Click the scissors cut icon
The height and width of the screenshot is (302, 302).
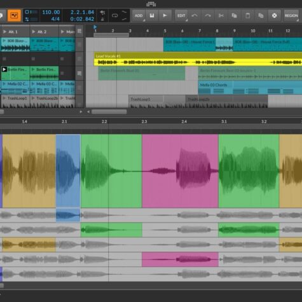pyautogui.click(x=221, y=15)
